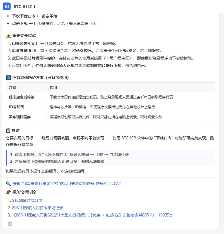Click the 首次下载时 quoted step line
This screenshot has width=224, height=234.
[69, 155]
